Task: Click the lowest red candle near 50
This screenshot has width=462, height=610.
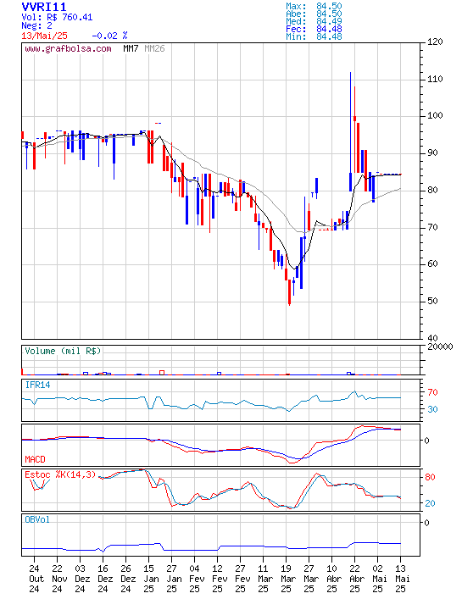Action: coord(289,292)
